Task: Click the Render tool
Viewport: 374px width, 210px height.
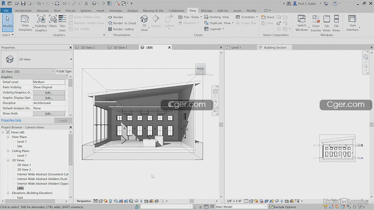Action: click(x=116, y=17)
